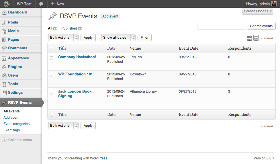The width and height of the screenshot is (280, 164).
Task: Open the top Bulk Actions dropdown
Action: tap(63, 38)
